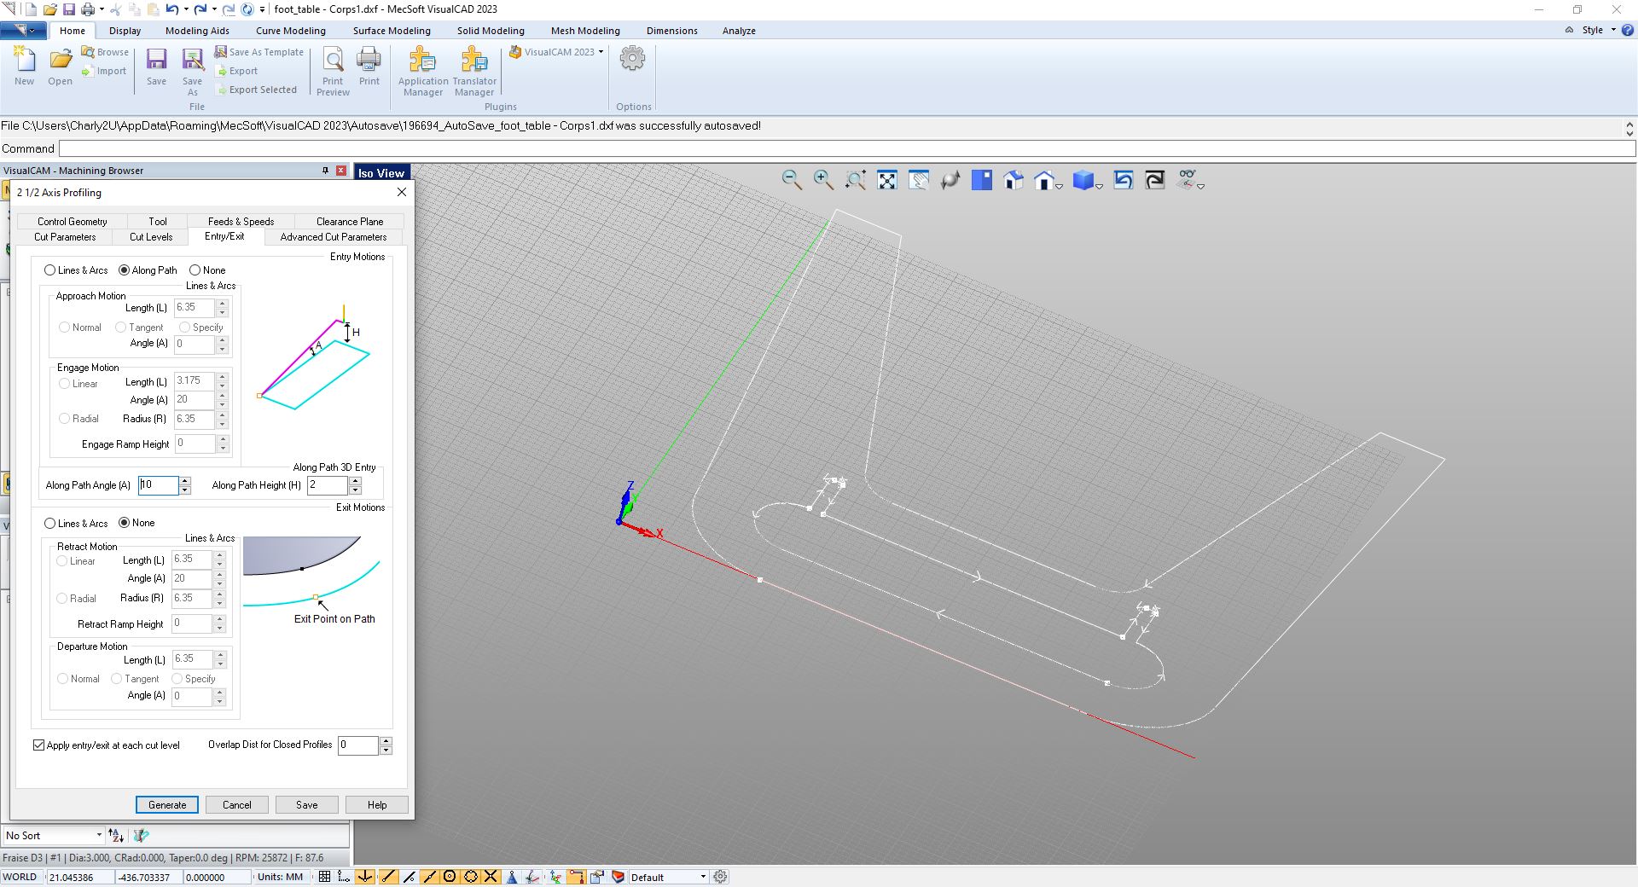This screenshot has width=1638, height=887.
Task: Click the Zoom In magnifier icon
Action: point(823,180)
